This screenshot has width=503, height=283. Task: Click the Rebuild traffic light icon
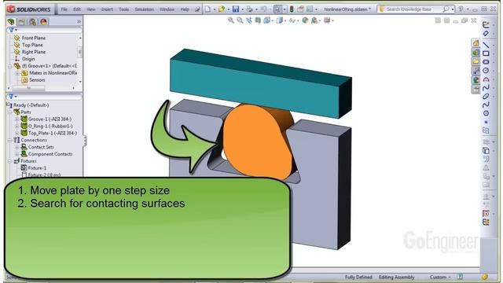[x=292, y=9]
